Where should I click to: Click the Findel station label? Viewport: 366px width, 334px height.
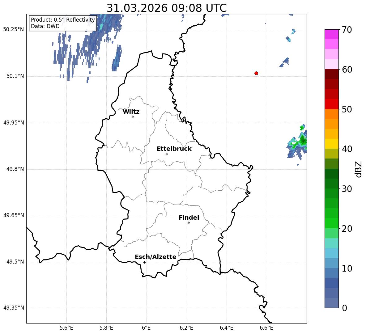189,218
